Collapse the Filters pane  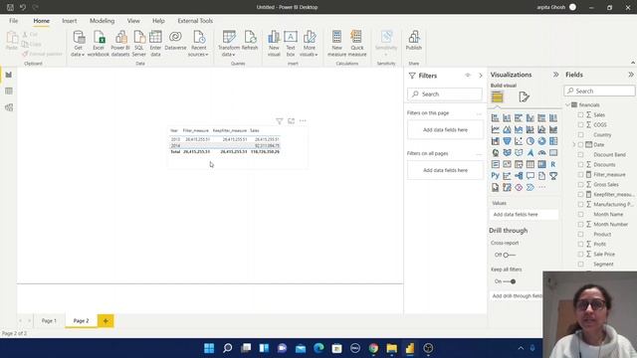pos(481,76)
